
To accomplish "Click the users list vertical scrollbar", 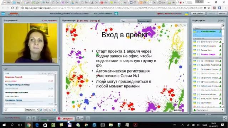I will point(223,67).
